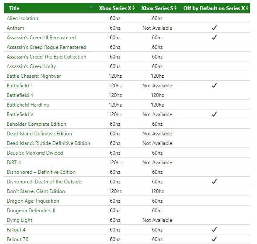
Task: Sort by Off by Default on Series X
Action: 215,8
